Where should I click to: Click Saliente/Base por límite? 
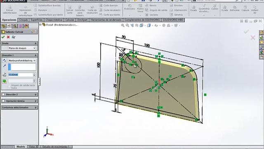click(x=48, y=15)
